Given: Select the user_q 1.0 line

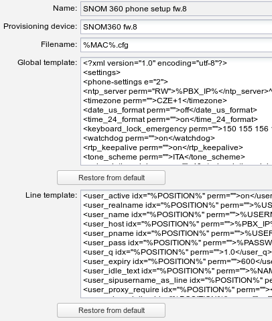Looking at the screenshot, I should pos(178,252).
